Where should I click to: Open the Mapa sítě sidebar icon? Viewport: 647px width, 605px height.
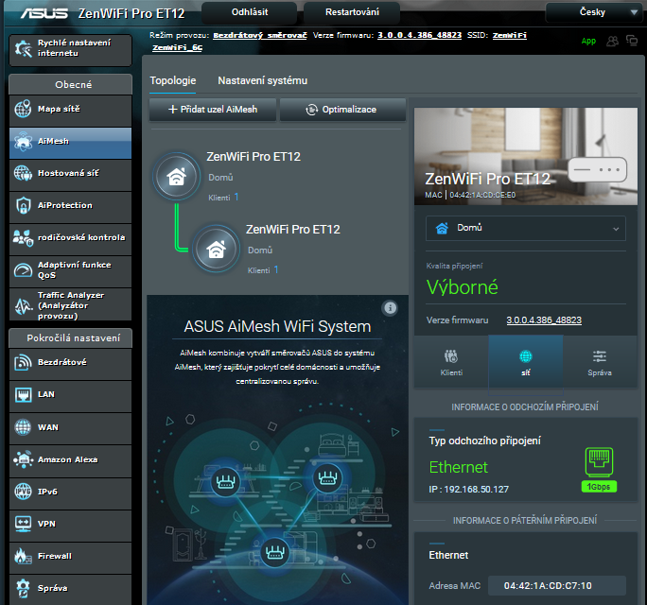[24, 110]
